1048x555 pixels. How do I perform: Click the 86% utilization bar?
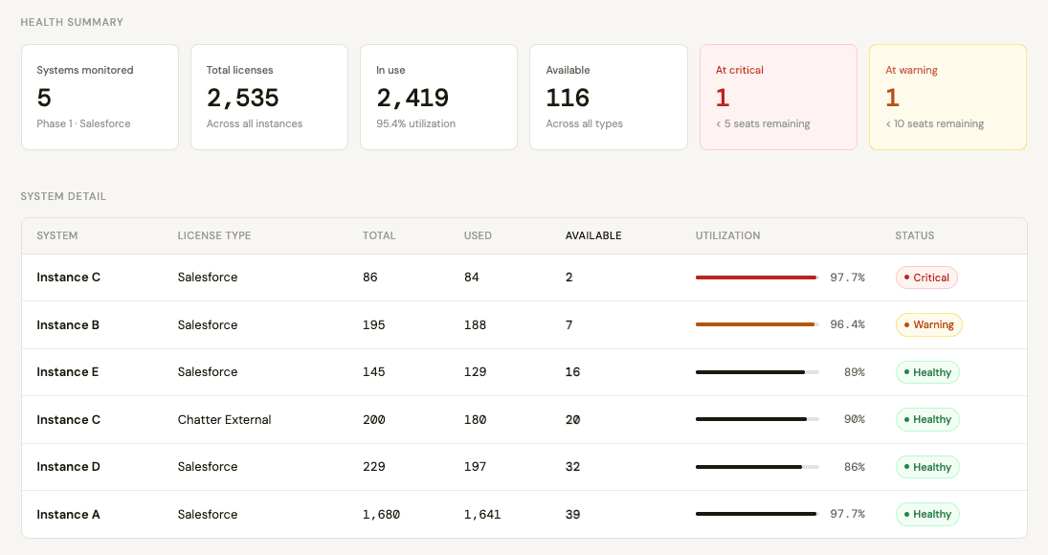(757, 467)
